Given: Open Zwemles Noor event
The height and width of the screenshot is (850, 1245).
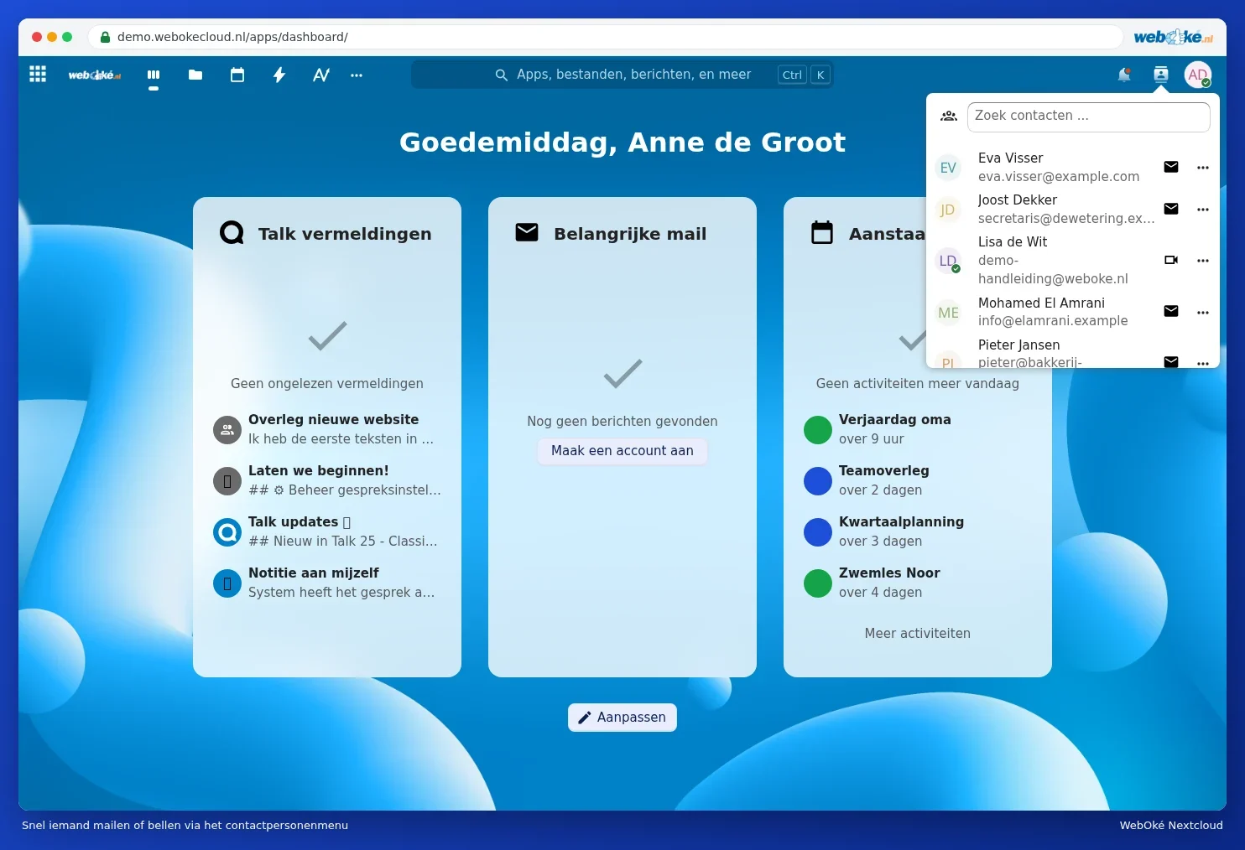Looking at the screenshot, I should point(918,583).
